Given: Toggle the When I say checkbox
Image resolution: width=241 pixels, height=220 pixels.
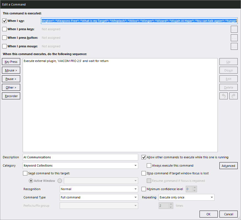Looking at the screenshot, I should (4, 21).
